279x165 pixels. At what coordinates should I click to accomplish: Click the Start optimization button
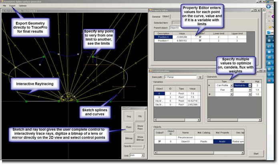click(x=256, y=154)
